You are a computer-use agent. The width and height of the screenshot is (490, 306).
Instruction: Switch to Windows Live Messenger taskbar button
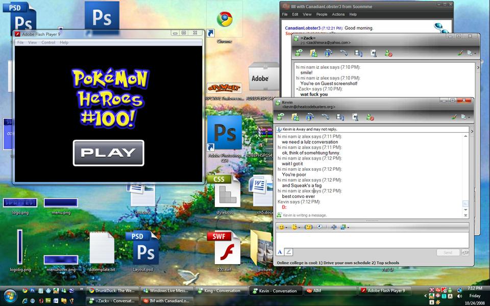(x=166, y=291)
